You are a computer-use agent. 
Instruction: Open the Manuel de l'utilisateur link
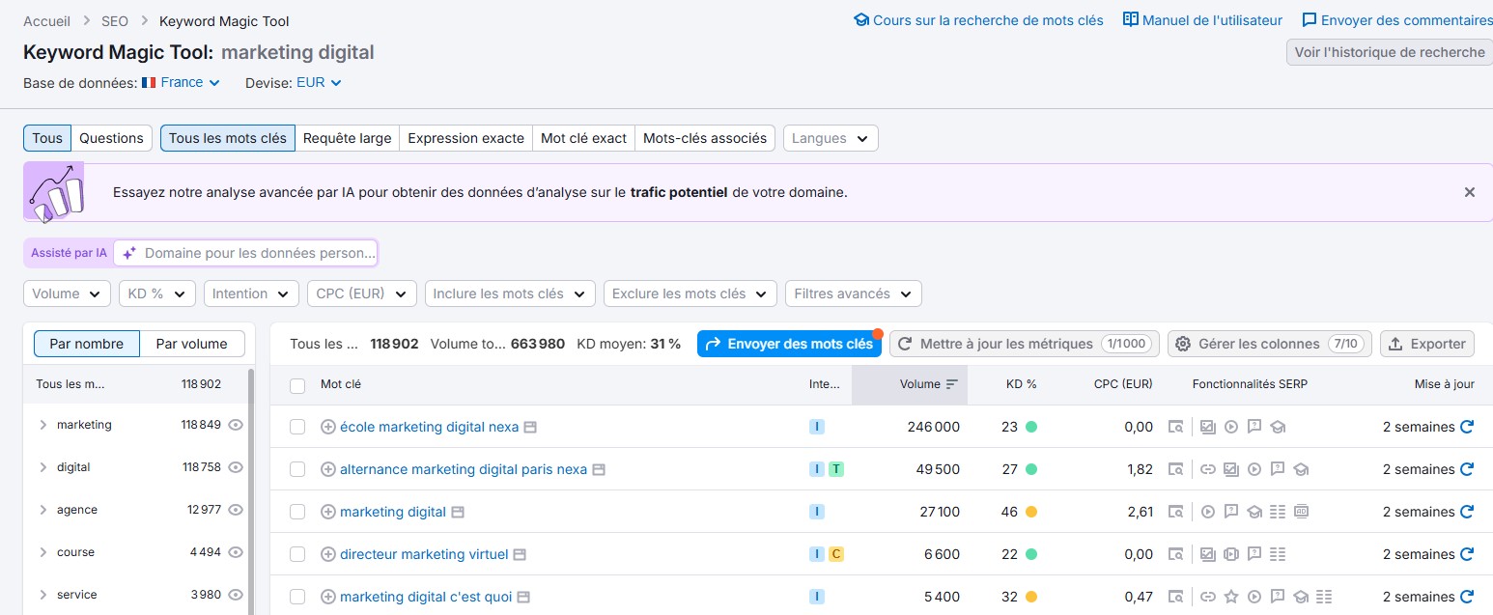click(1201, 19)
